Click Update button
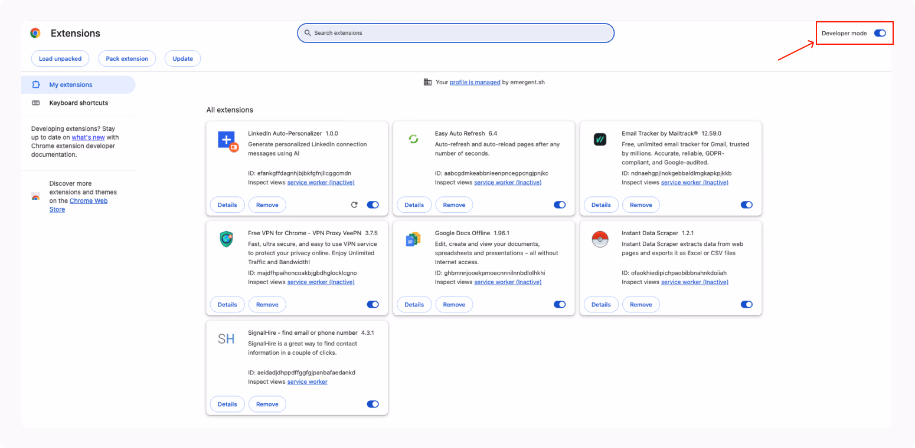This screenshot has width=915, height=448. pos(183,58)
